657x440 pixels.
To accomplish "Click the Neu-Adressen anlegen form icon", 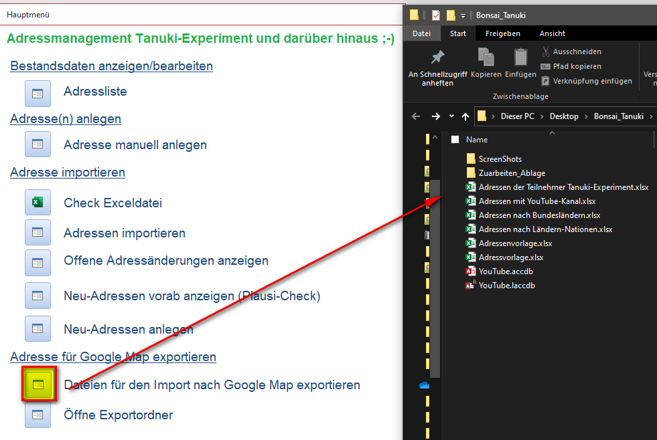I will tap(38, 328).
